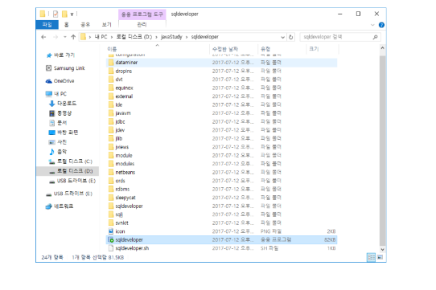Expand the ribbon with the chevron
436x290 pixels.
372,25
